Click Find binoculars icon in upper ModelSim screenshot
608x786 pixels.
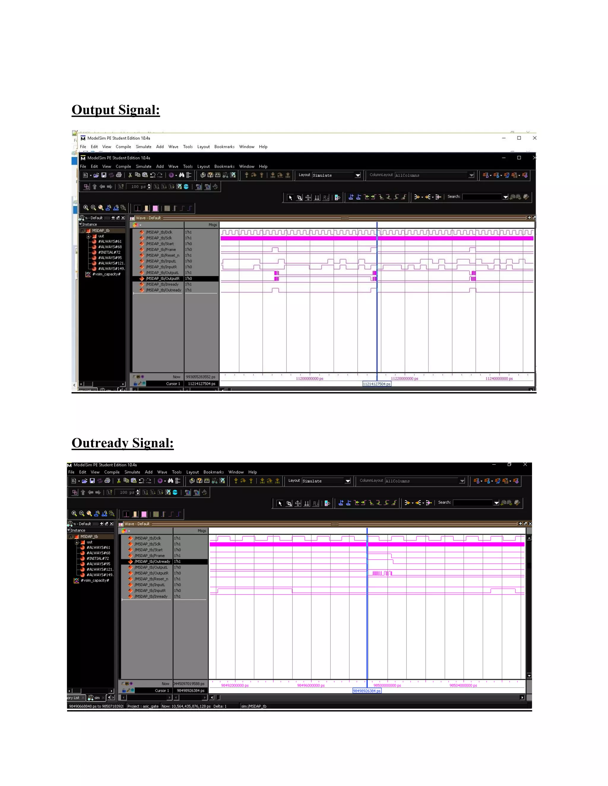[181, 175]
